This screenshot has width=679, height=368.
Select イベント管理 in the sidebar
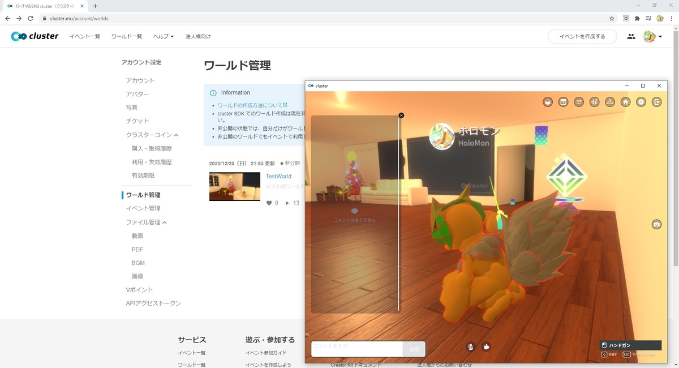point(143,208)
